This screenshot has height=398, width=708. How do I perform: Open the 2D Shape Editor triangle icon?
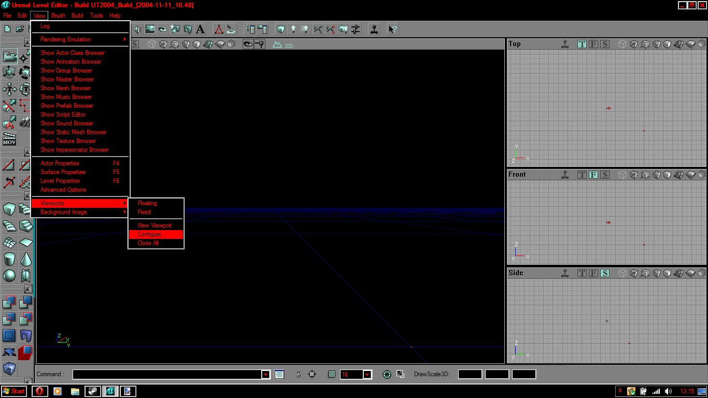point(219,30)
